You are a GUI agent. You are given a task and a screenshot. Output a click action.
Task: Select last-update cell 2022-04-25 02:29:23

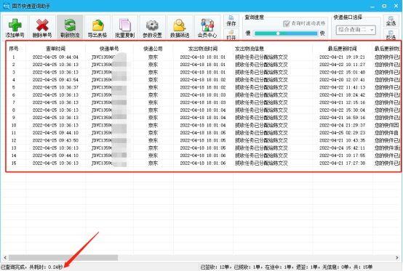342,133
